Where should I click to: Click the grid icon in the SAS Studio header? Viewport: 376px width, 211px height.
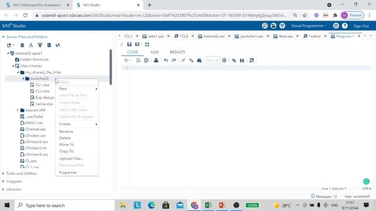[x=282, y=26]
